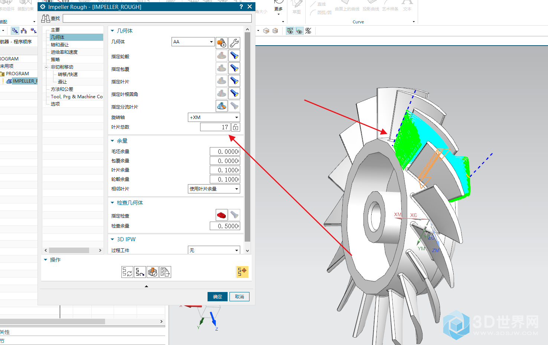The image size is (548, 345).
Task: Collapse the 几何体 section header
Action: point(112,31)
